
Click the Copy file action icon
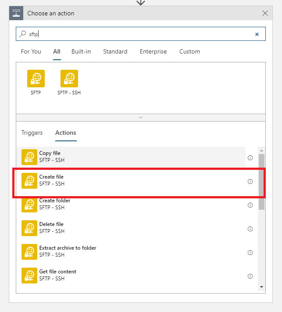[29, 157]
